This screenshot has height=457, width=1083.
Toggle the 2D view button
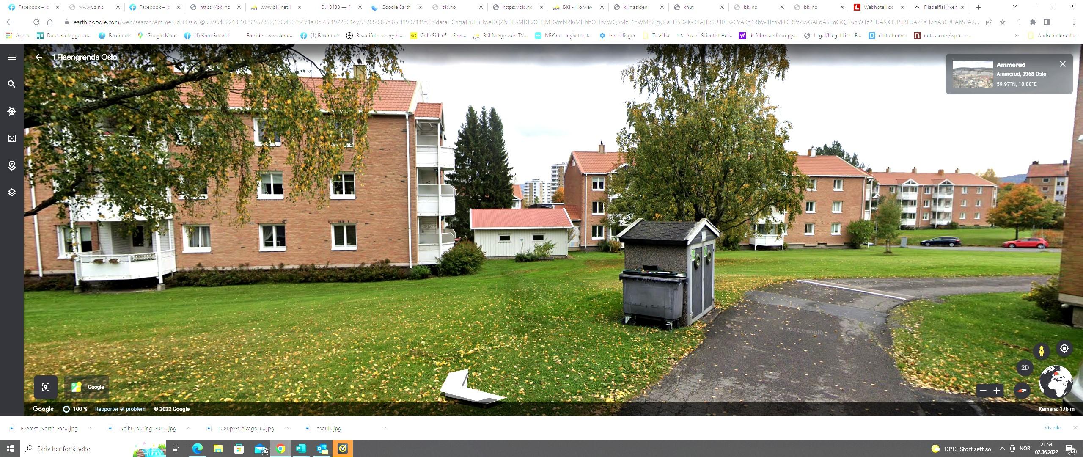point(1025,368)
